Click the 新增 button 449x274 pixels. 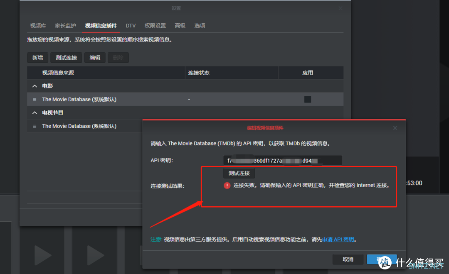tap(37, 57)
